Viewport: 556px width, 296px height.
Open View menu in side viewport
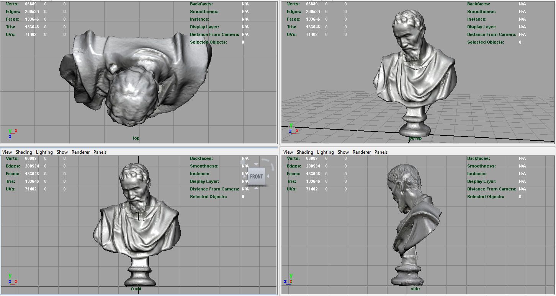[x=288, y=152]
